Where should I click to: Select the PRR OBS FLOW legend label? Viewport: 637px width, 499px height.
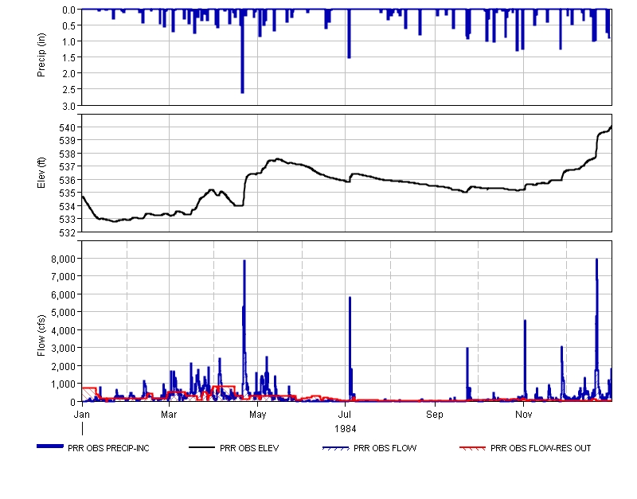tap(385, 448)
